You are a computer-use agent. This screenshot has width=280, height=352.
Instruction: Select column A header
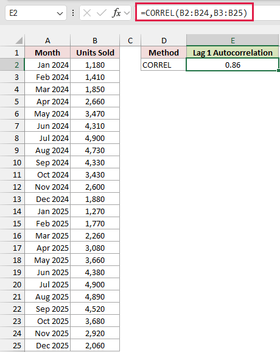(x=47, y=41)
